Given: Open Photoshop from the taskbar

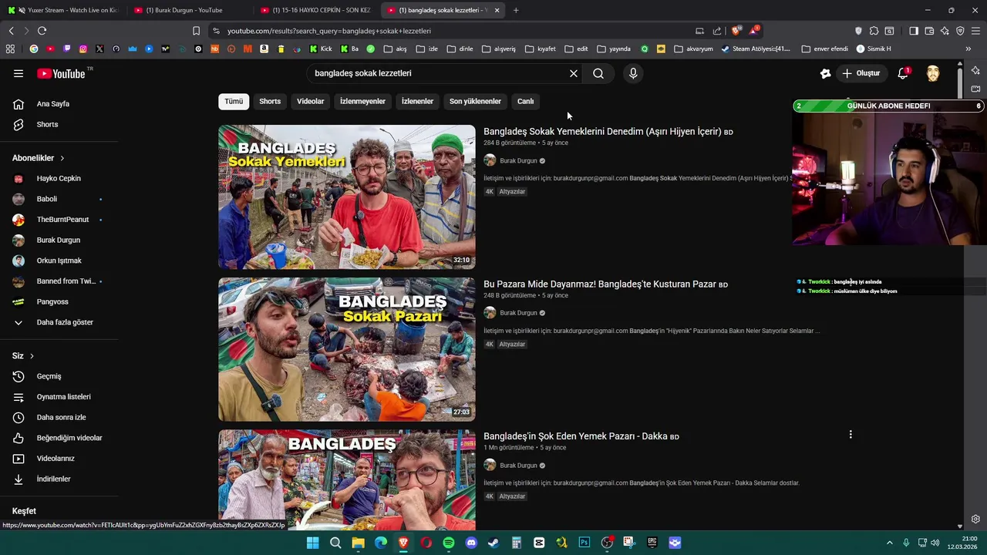Looking at the screenshot, I should click(x=584, y=543).
